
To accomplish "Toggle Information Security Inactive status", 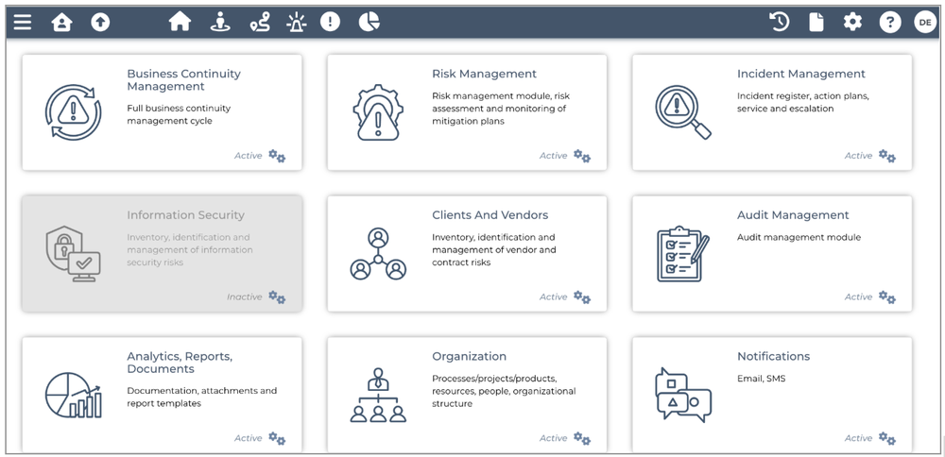I will point(244,296).
